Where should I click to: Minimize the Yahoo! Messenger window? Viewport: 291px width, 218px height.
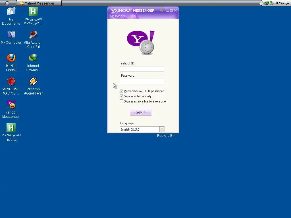click(x=167, y=11)
